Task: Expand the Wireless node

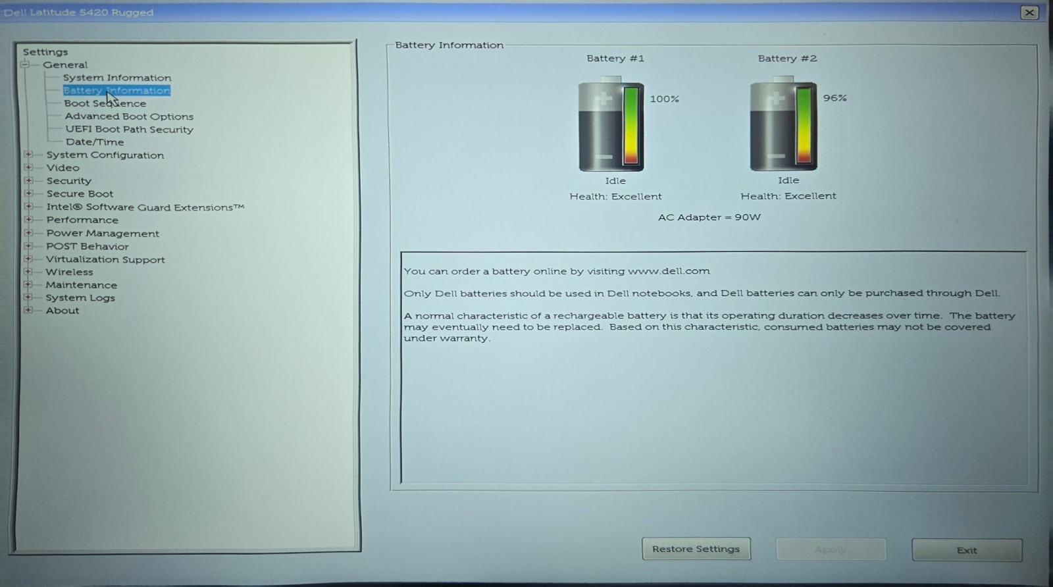Action: click(x=28, y=272)
